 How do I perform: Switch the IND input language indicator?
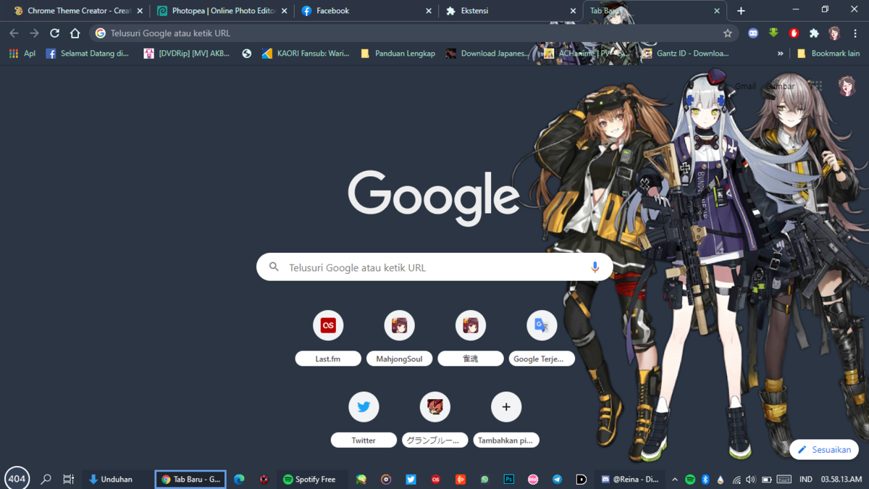(805, 479)
